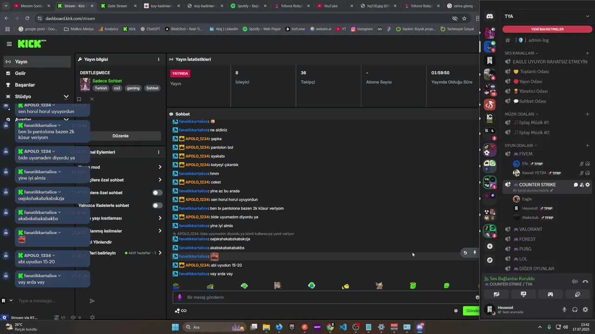Pin the hovered chat message
This screenshot has height=334, width=595.
tap(475, 253)
